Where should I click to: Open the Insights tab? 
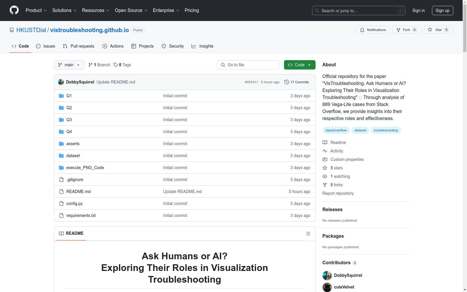202,46
